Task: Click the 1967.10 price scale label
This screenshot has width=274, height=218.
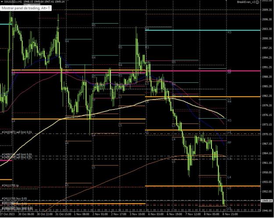Action: 267,144
